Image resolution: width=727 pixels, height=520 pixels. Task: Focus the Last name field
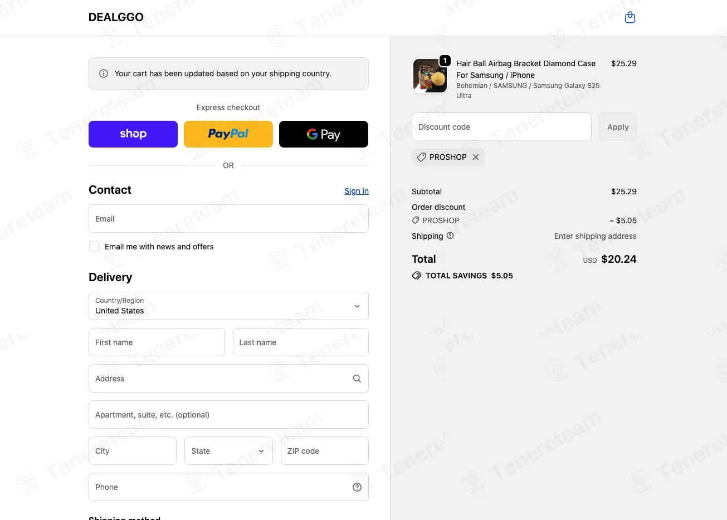click(x=301, y=342)
